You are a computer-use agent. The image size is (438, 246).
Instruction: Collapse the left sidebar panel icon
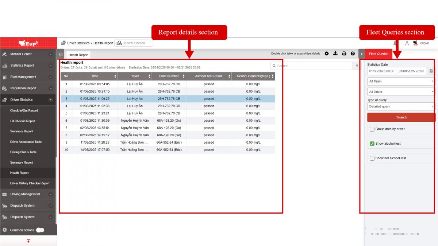(61, 55)
